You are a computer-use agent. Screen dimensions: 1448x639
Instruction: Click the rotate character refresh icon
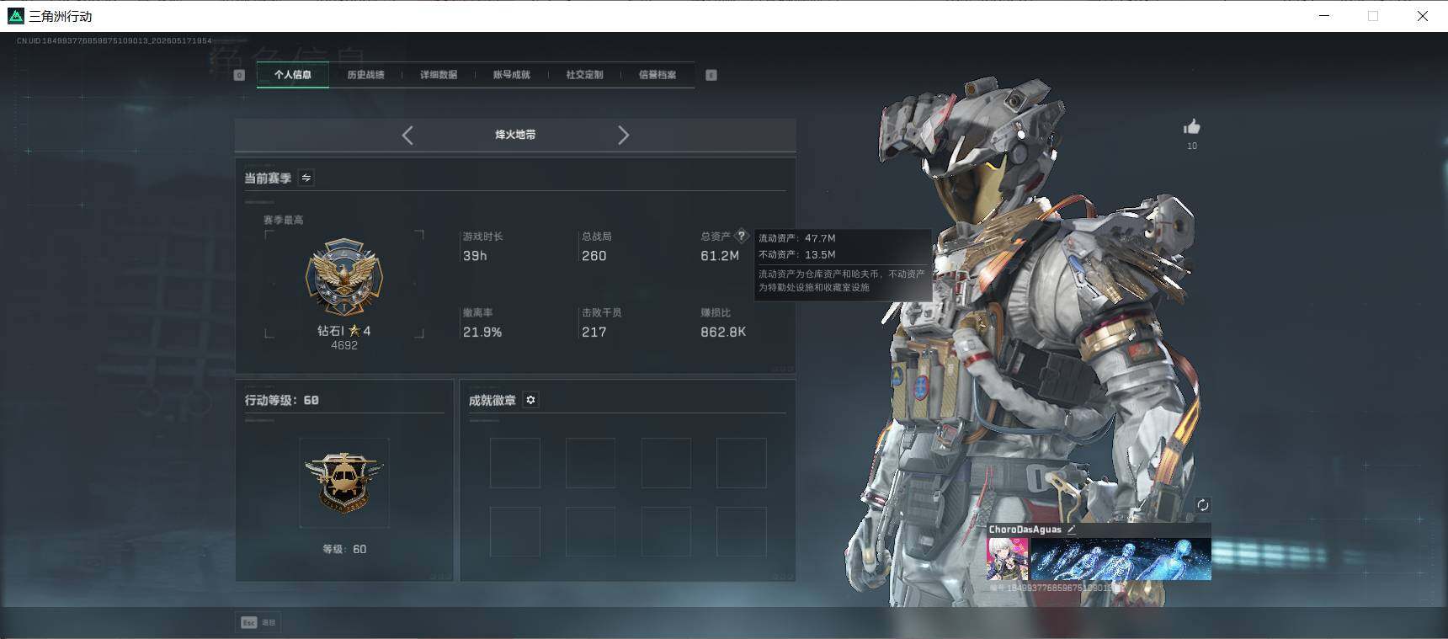point(1202,505)
